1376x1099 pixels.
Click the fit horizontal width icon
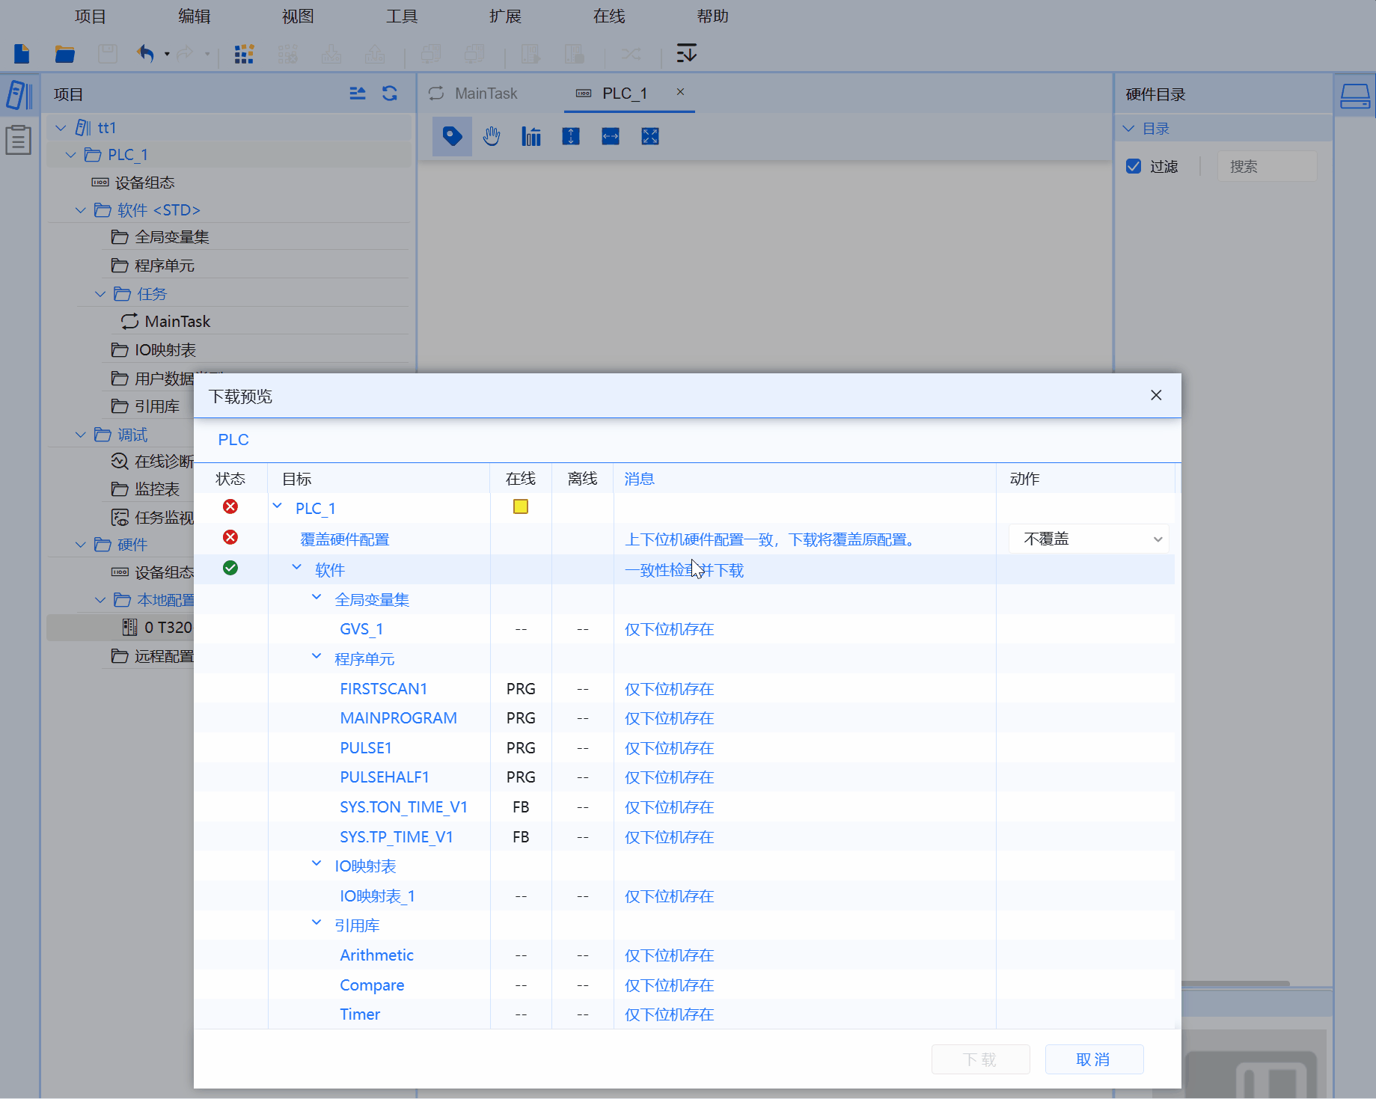click(x=611, y=136)
